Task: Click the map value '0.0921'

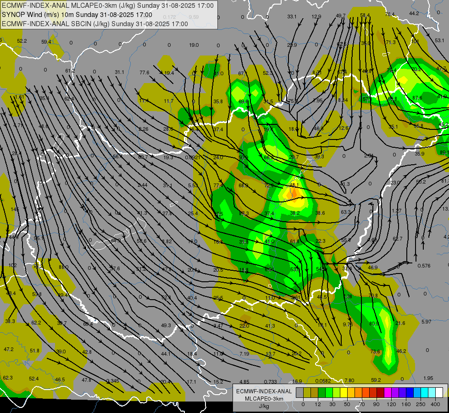Action: tap(193, 157)
